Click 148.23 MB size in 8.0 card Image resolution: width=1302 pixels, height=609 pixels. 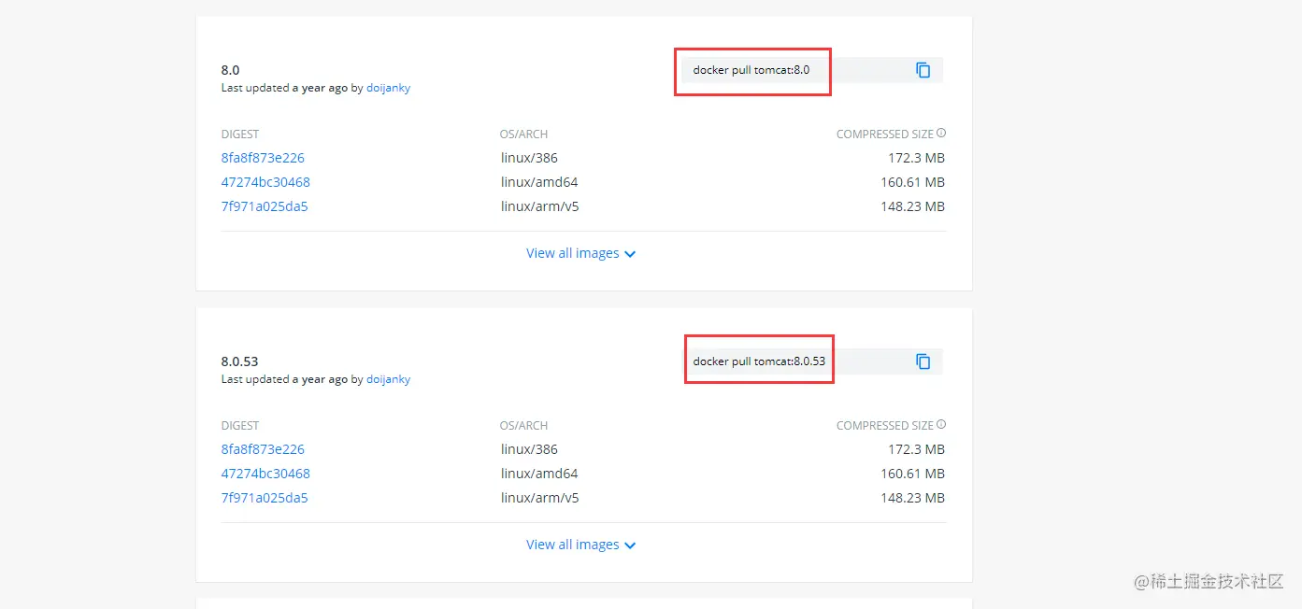point(912,206)
